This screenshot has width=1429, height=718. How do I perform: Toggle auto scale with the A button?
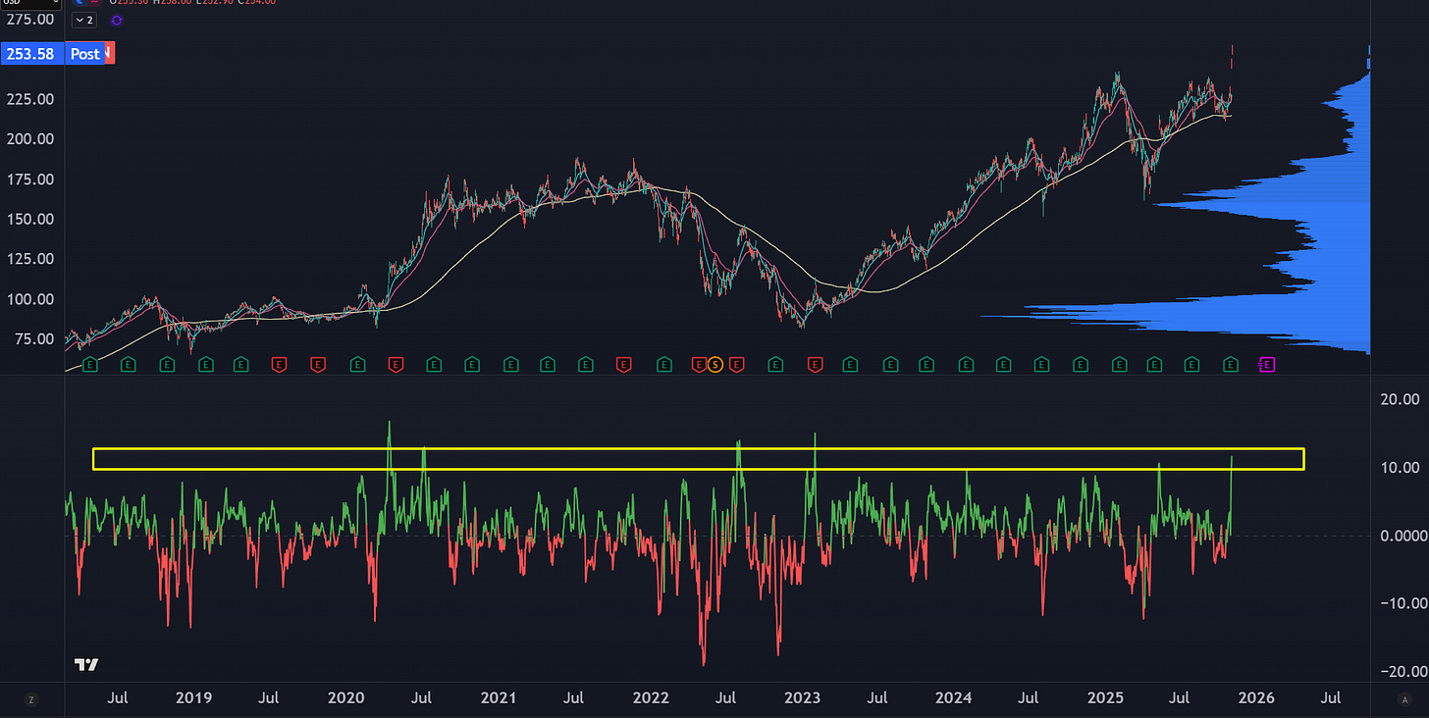click(1403, 699)
